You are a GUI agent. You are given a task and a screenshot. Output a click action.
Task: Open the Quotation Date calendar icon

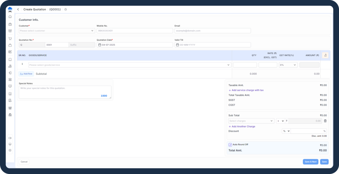[100, 45]
